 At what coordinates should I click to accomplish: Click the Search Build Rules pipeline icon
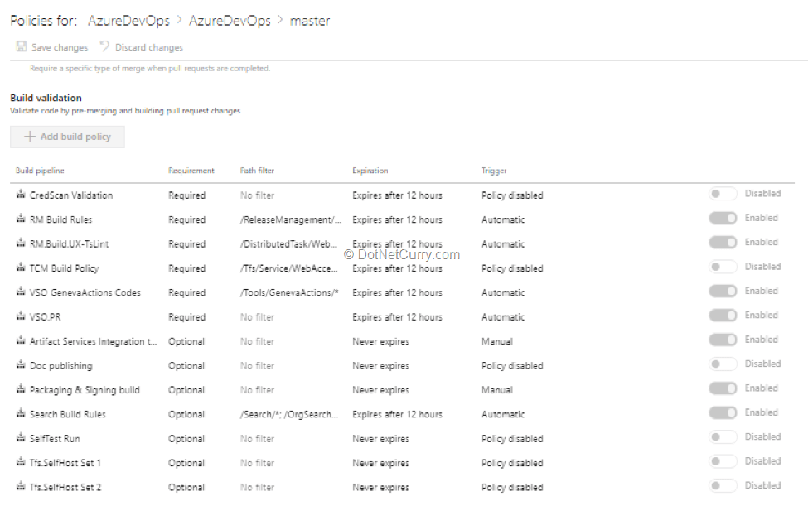tap(21, 413)
